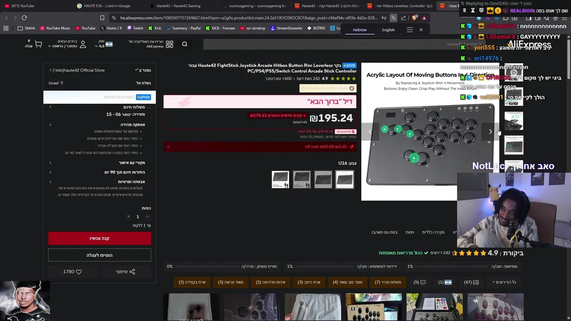Open the YouTube Music bookmark
Image resolution: width=571 pixels, height=321 pixels.
click(x=55, y=28)
